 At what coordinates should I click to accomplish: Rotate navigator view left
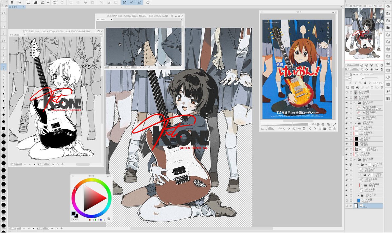pos(362,70)
